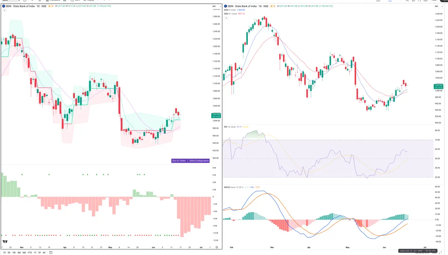Click the EMA 21 value 997.14
This screenshot has width=448, height=255.
241,14
